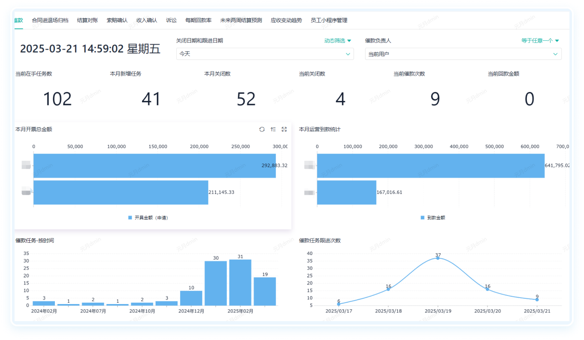Screen dimensions: 584x340
Task: Open the 应收变动趋势 tab
Action: pyautogui.click(x=286, y=20)
